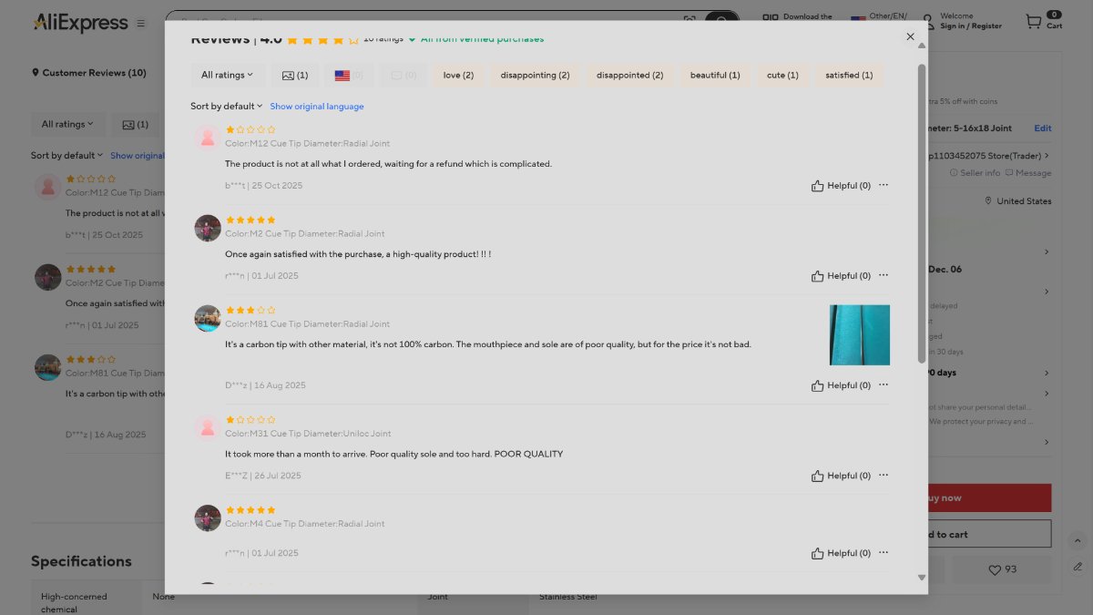Expand the 'All ratings' dropdown in the popup
The height and width of the screenshot is (615, 1093).
[227, 76]
